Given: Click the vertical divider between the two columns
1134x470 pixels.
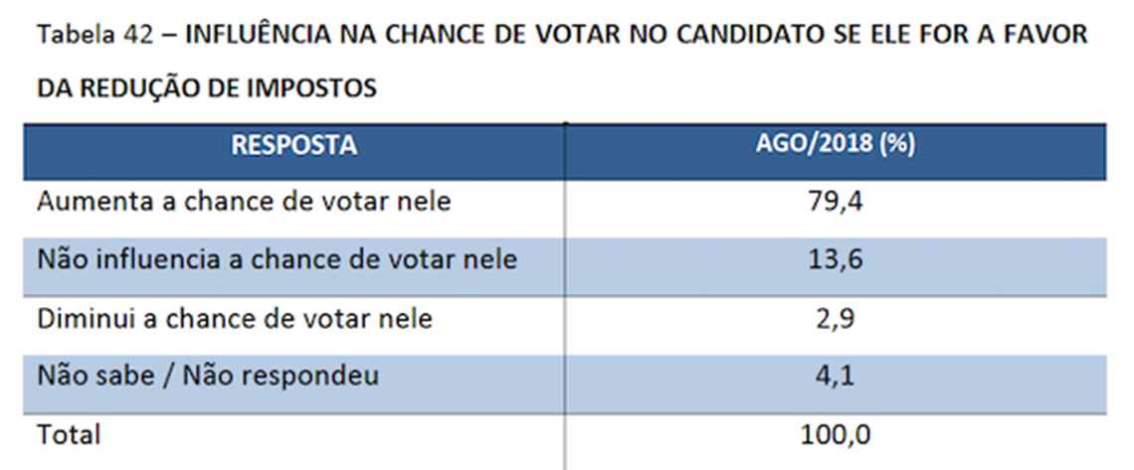Looking at the screenshot, I should click(x=565, y=298).
